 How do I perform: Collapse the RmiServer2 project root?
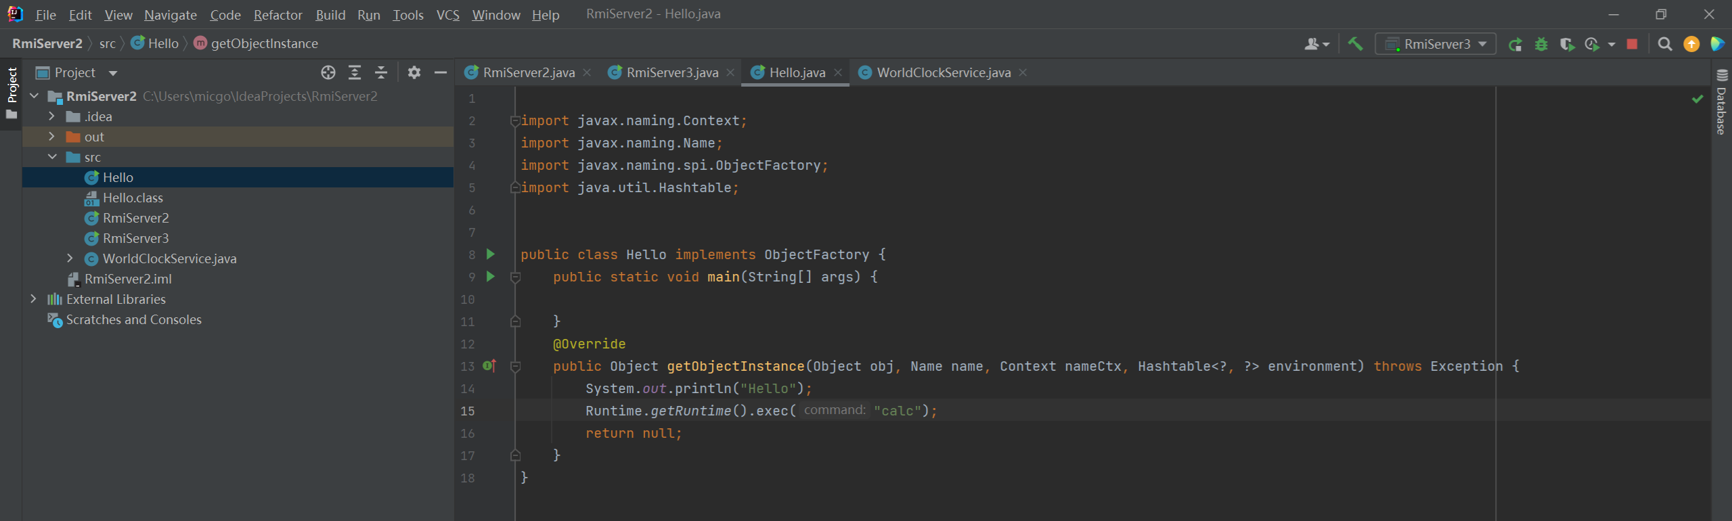pyautogui.click(x=34, y=96)
